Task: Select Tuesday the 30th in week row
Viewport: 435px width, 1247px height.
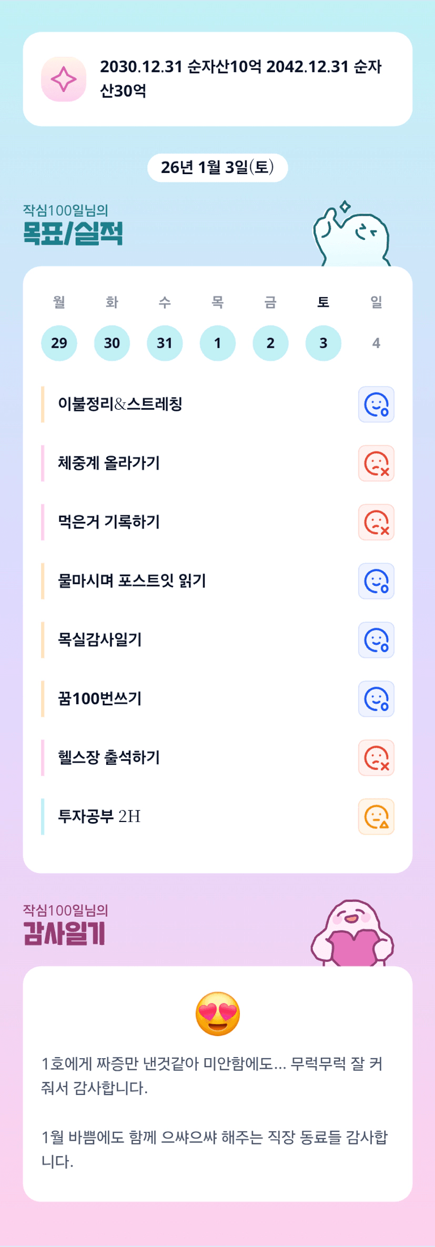Action: click(112, 343)
